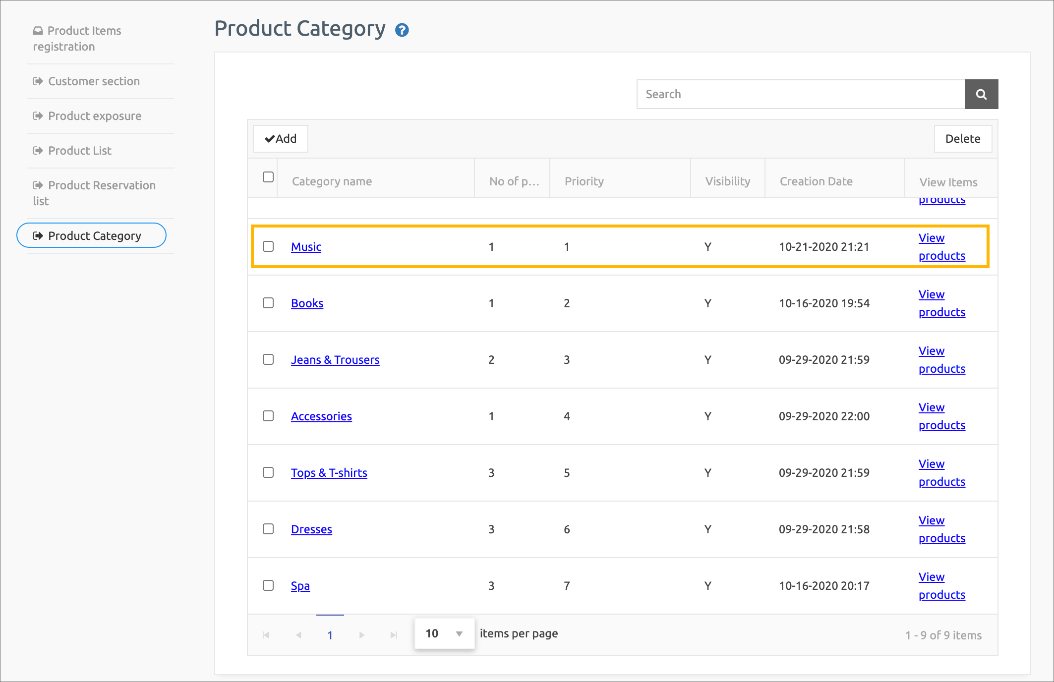
Task: Open the Jeans & Trousers category link
Action: pyautogui.click(x=335, y=360)
